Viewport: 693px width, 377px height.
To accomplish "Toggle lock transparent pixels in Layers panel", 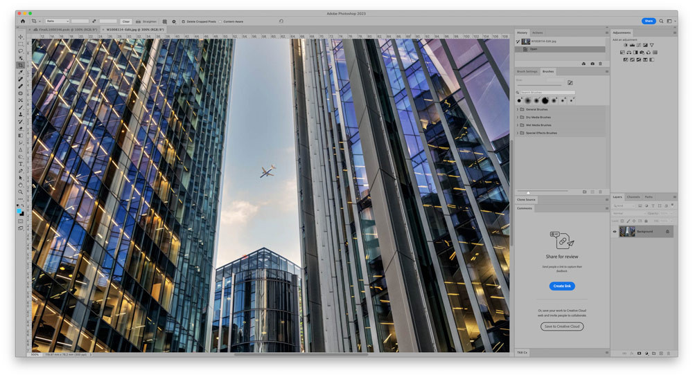I will tap(622, 221).
